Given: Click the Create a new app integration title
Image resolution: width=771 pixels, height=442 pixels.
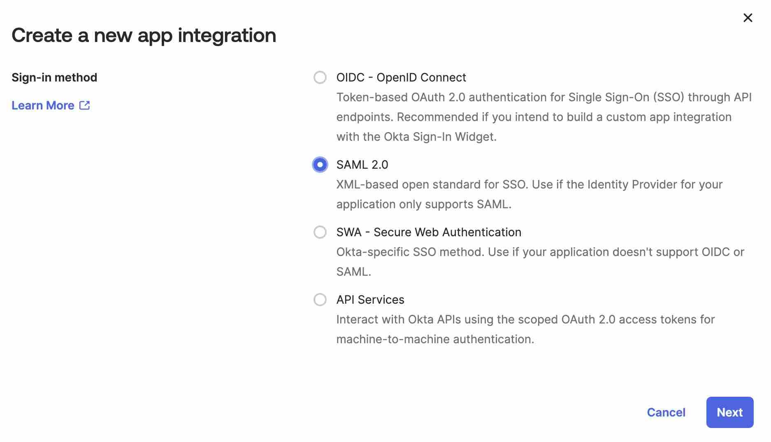Looking at the screenshot, I should tap(144, 35).
